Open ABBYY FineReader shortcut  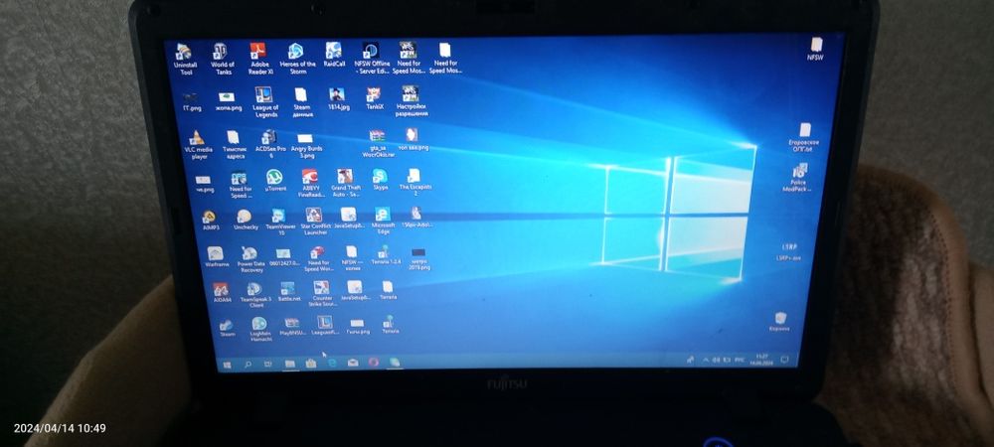pos(310,183)
